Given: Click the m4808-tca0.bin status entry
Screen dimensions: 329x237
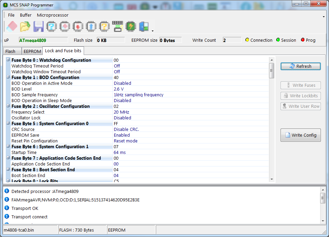Looking at the screenshot, I should point(30,230).
